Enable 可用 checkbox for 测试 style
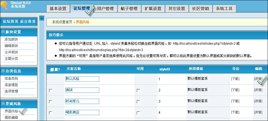268x121 pixels. tap(138, 91)
